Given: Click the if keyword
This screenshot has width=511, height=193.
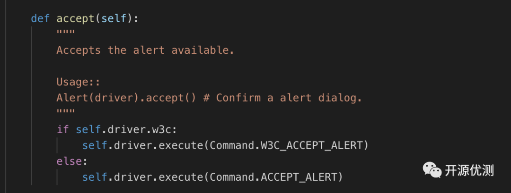Looking at the screenshot, I should pyautogui.click(x=62, y=129).
